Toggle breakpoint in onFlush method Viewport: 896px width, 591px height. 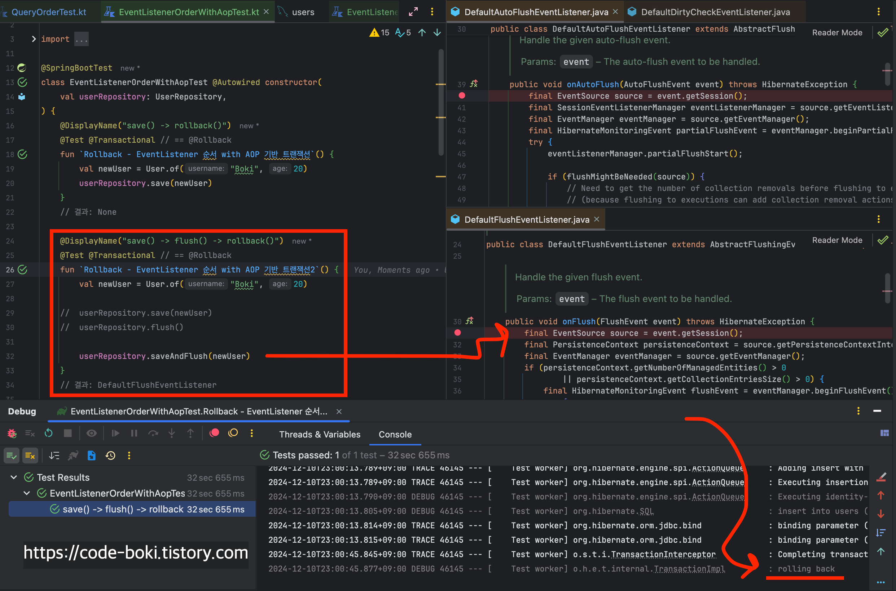pyautogui.click(x=458, y=332)
